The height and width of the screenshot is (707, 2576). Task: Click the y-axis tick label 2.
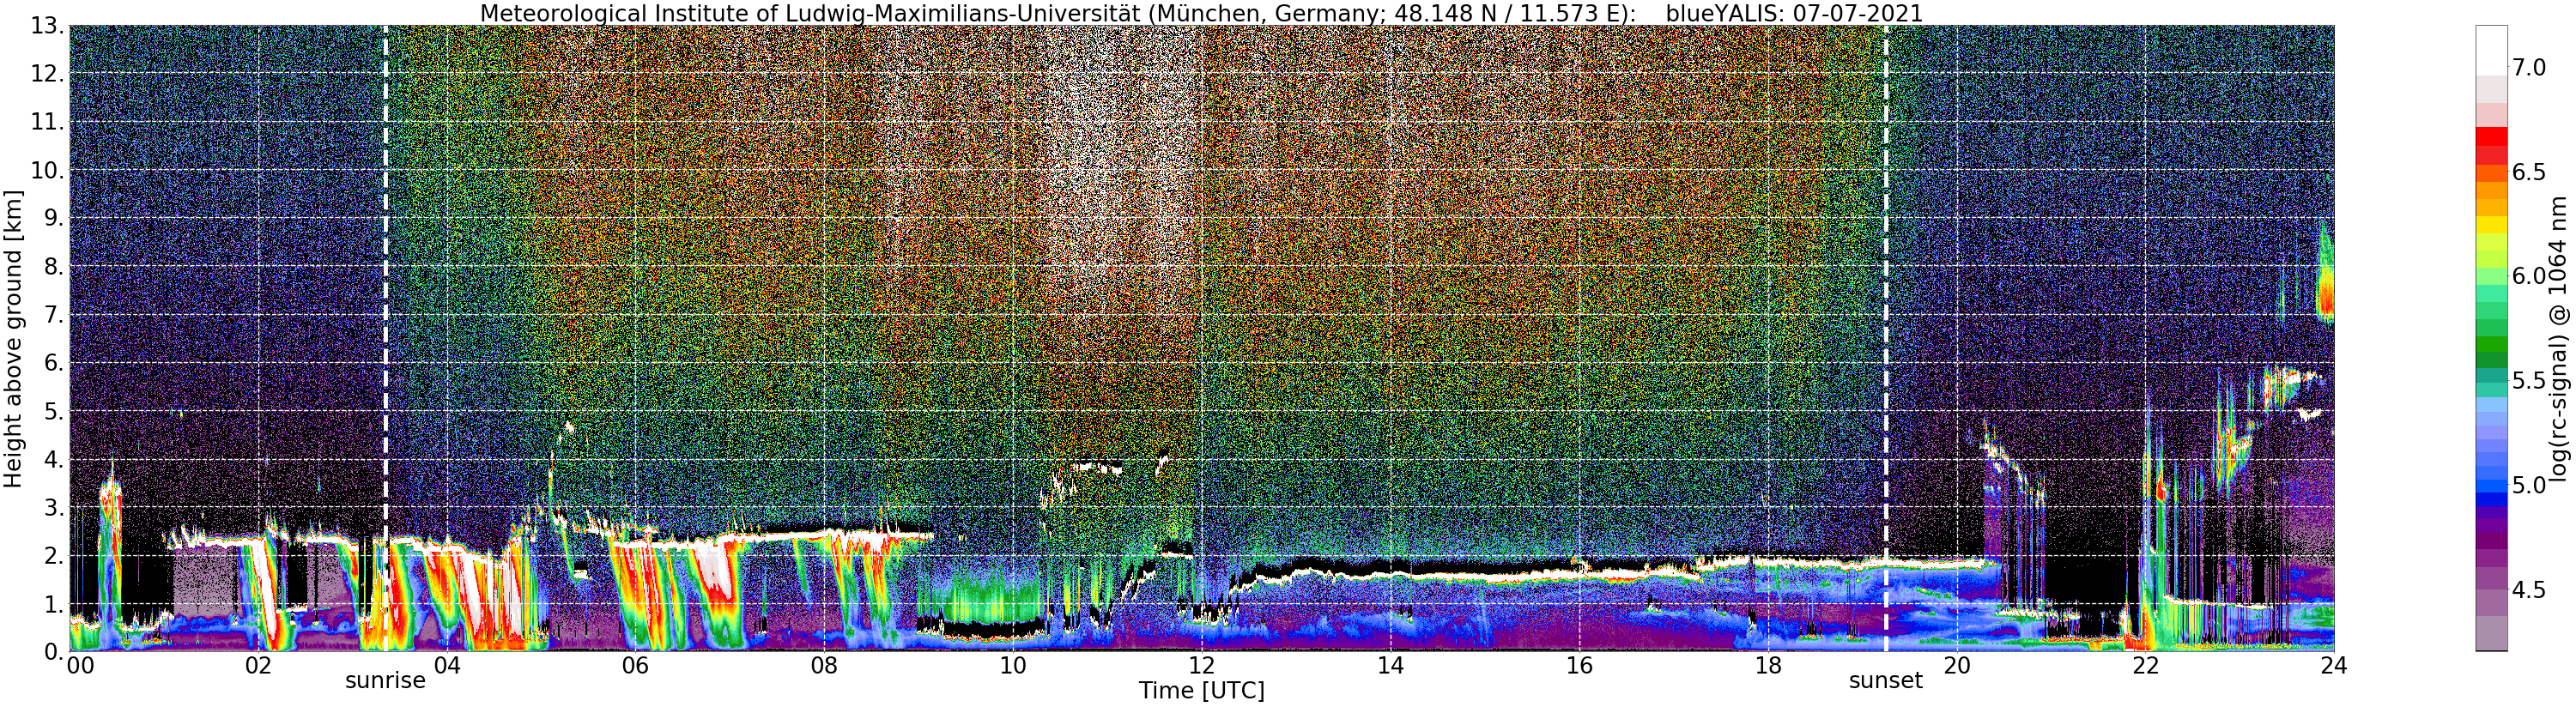54,555
